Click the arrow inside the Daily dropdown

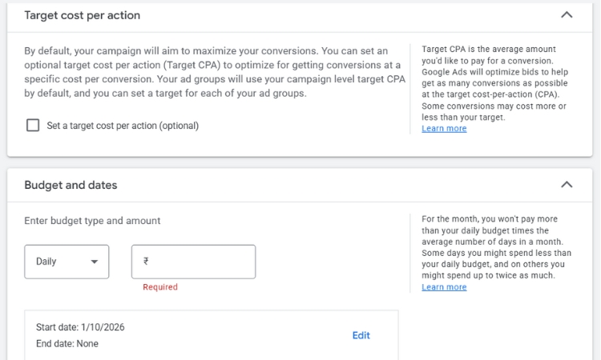95,262
